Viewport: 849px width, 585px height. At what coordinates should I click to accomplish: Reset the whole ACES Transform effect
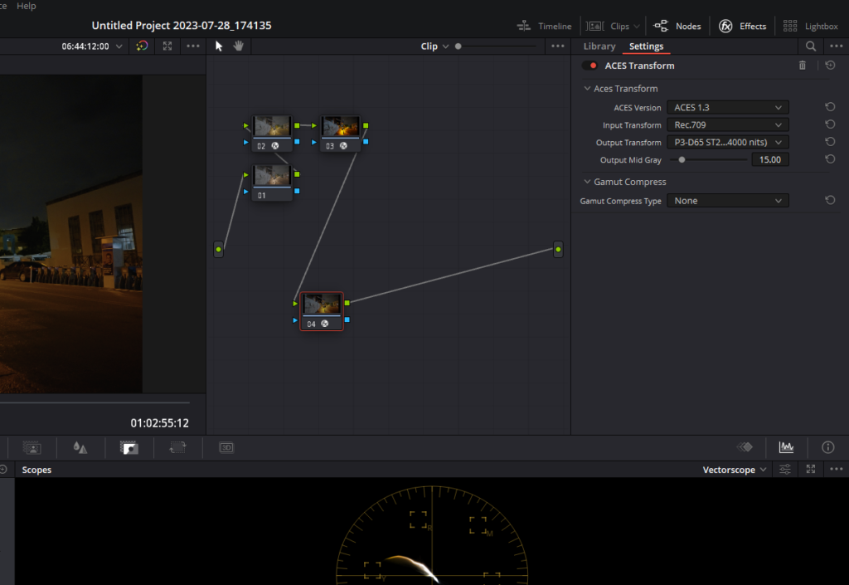(x=830, y=66)
